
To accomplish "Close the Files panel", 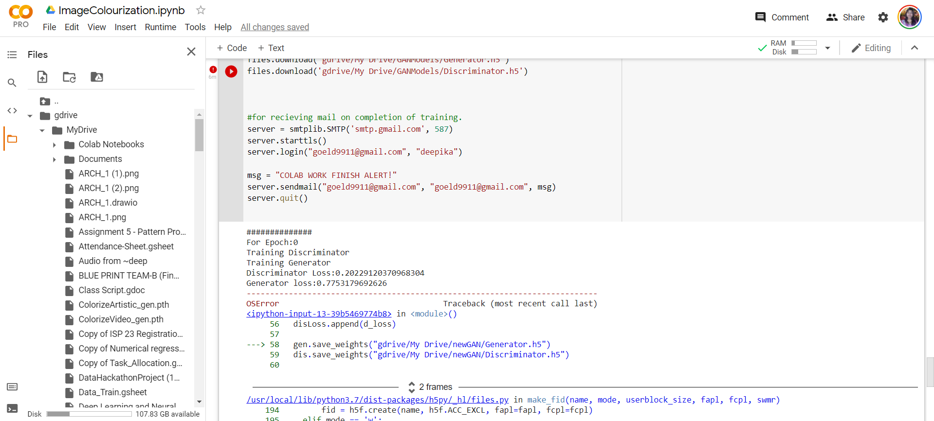I will coord(191,52).
